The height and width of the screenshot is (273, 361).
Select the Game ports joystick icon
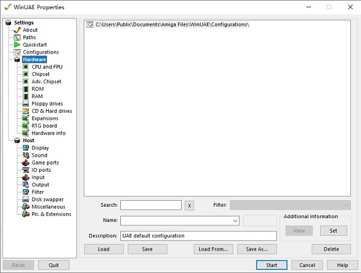25,163
